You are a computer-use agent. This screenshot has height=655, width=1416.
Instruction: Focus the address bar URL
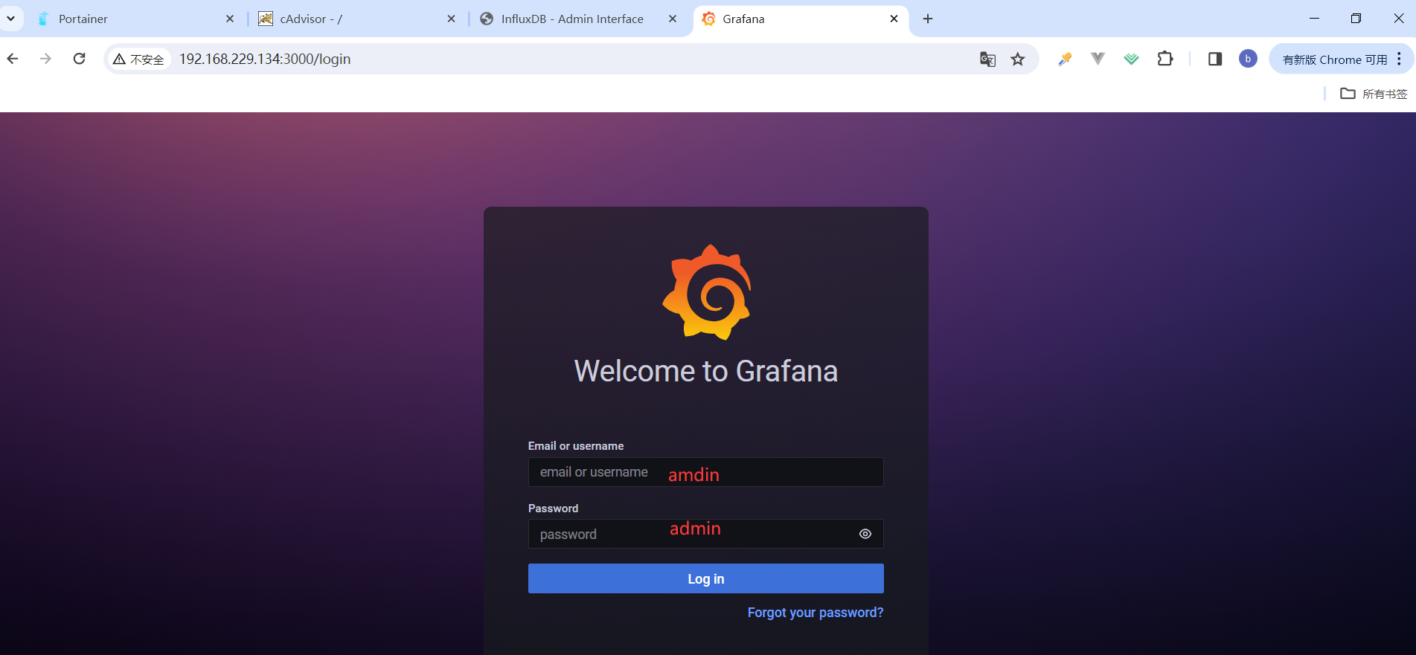click(x=265, y=59)
